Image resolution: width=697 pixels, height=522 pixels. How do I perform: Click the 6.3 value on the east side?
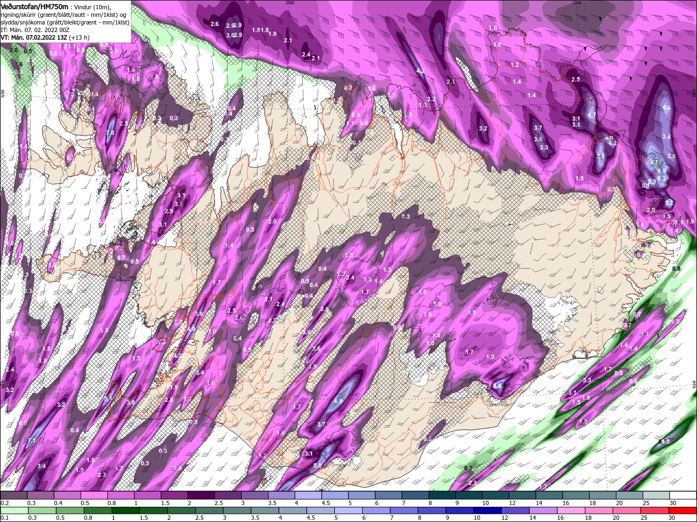[662, 178]
